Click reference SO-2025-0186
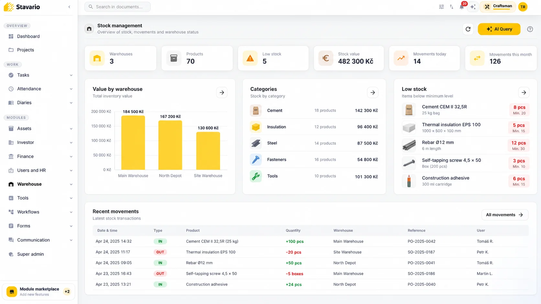 click(421, 274)
